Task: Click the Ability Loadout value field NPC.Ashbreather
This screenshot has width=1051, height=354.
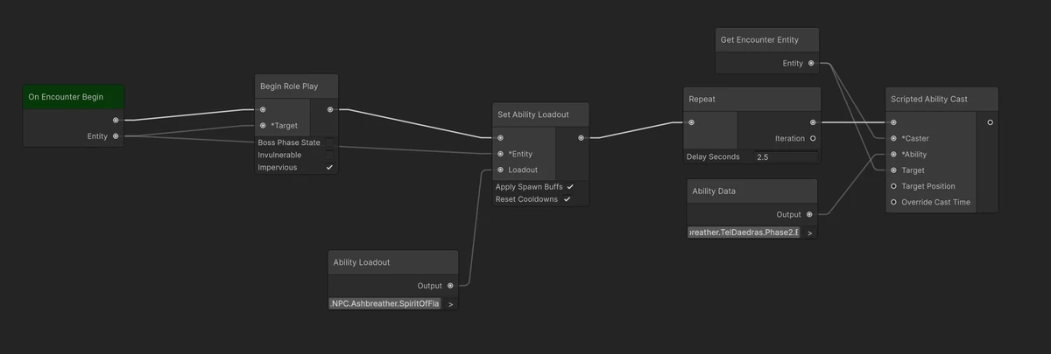Action: tap(385, 304)
